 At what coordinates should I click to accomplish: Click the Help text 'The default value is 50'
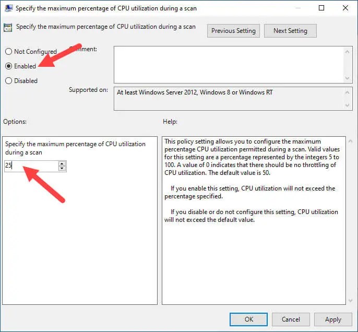click(x=239, y=173)
